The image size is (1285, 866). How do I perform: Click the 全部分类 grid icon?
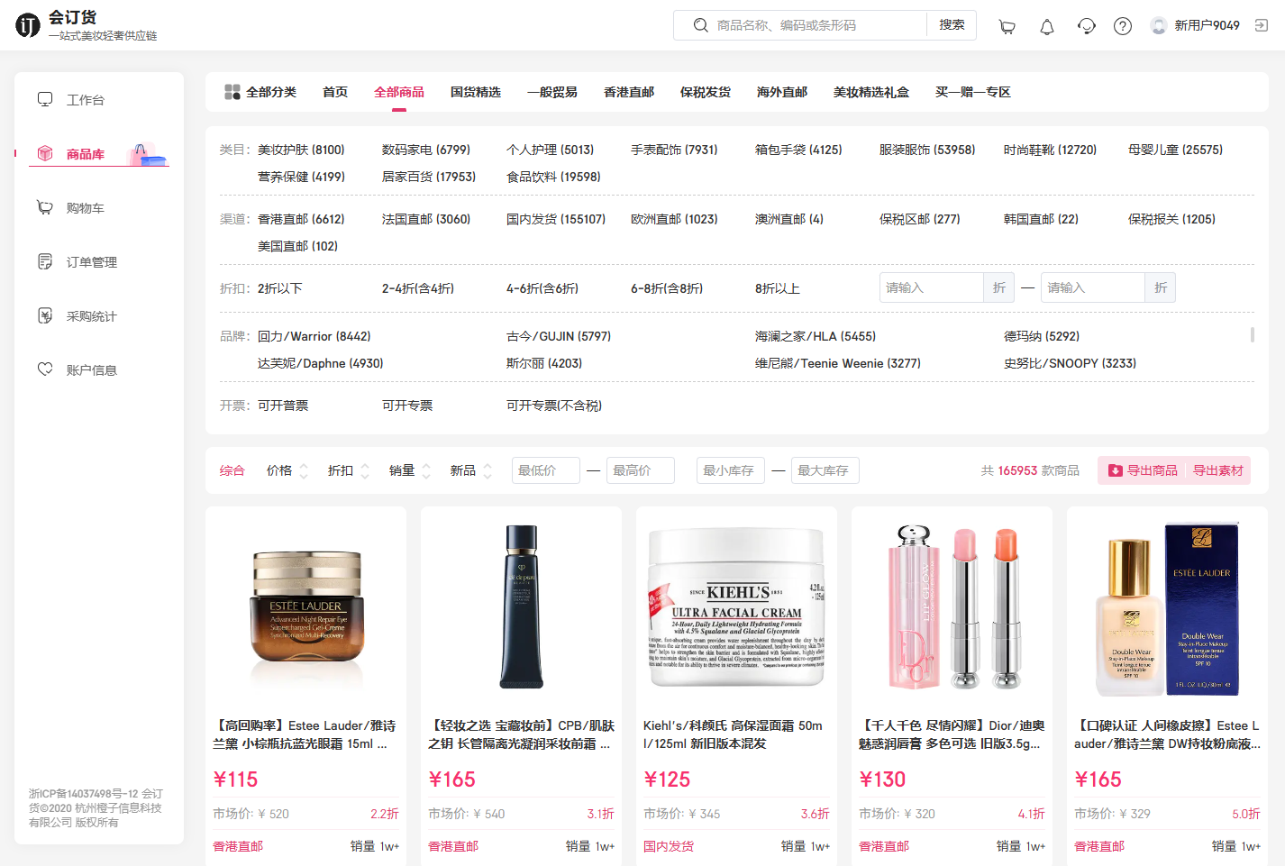tap(232, 92)
